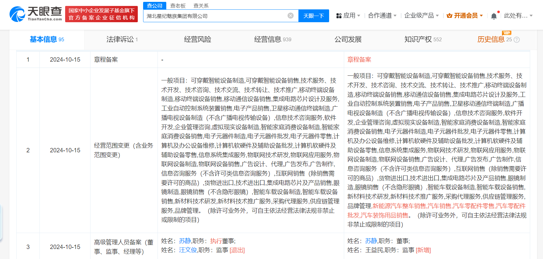Click the help question mark beside 历史信息
543x259 pixels.
coord(517,40)
